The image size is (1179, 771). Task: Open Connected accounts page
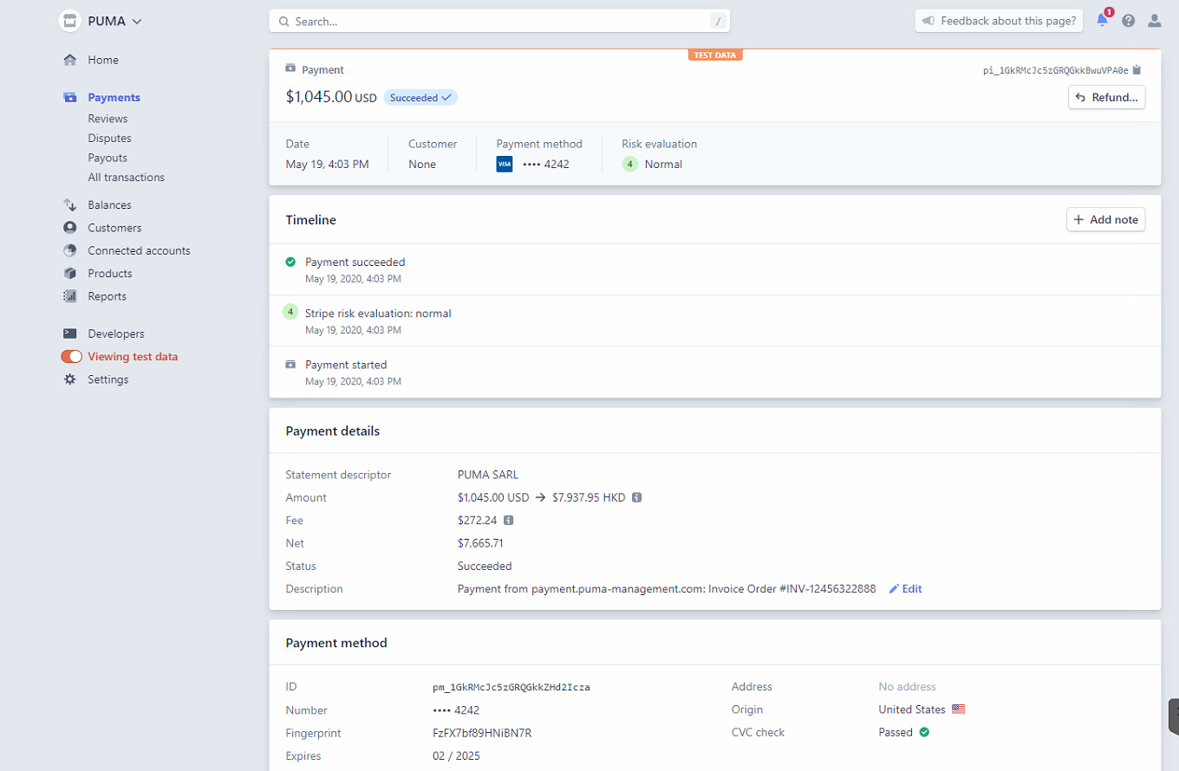tap(139, 250)
